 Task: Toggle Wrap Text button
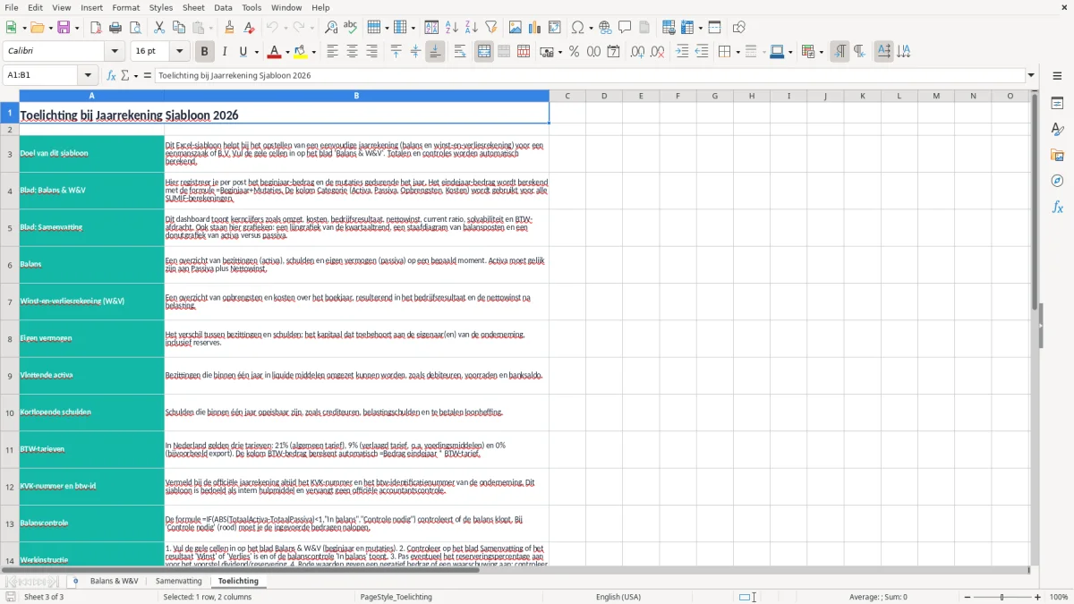pyautogui.click(x=460, y=52)
